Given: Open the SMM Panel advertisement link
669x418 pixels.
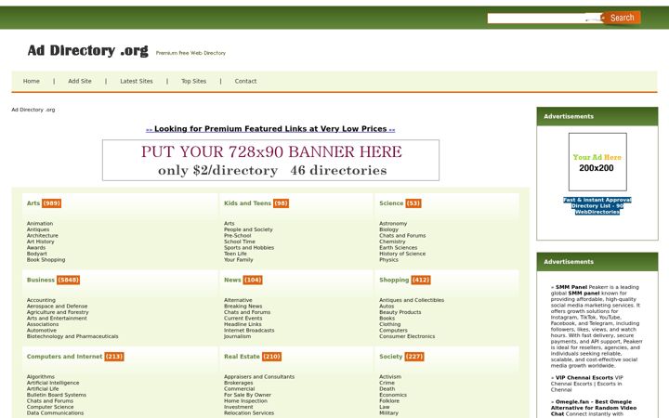Looking at the screenshot, I should click(571, 287).
